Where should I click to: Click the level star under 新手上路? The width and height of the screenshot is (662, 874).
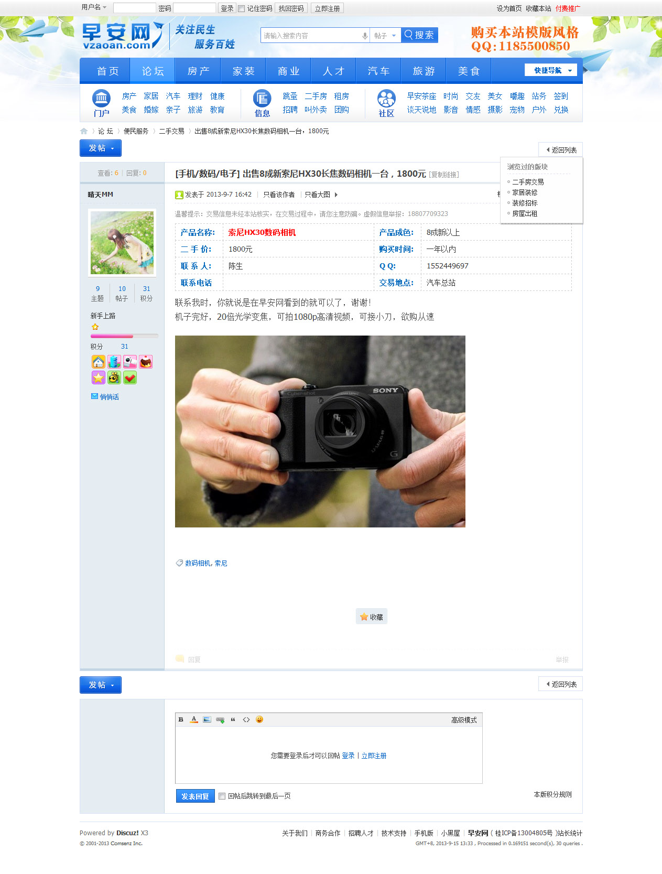point(95,327)
